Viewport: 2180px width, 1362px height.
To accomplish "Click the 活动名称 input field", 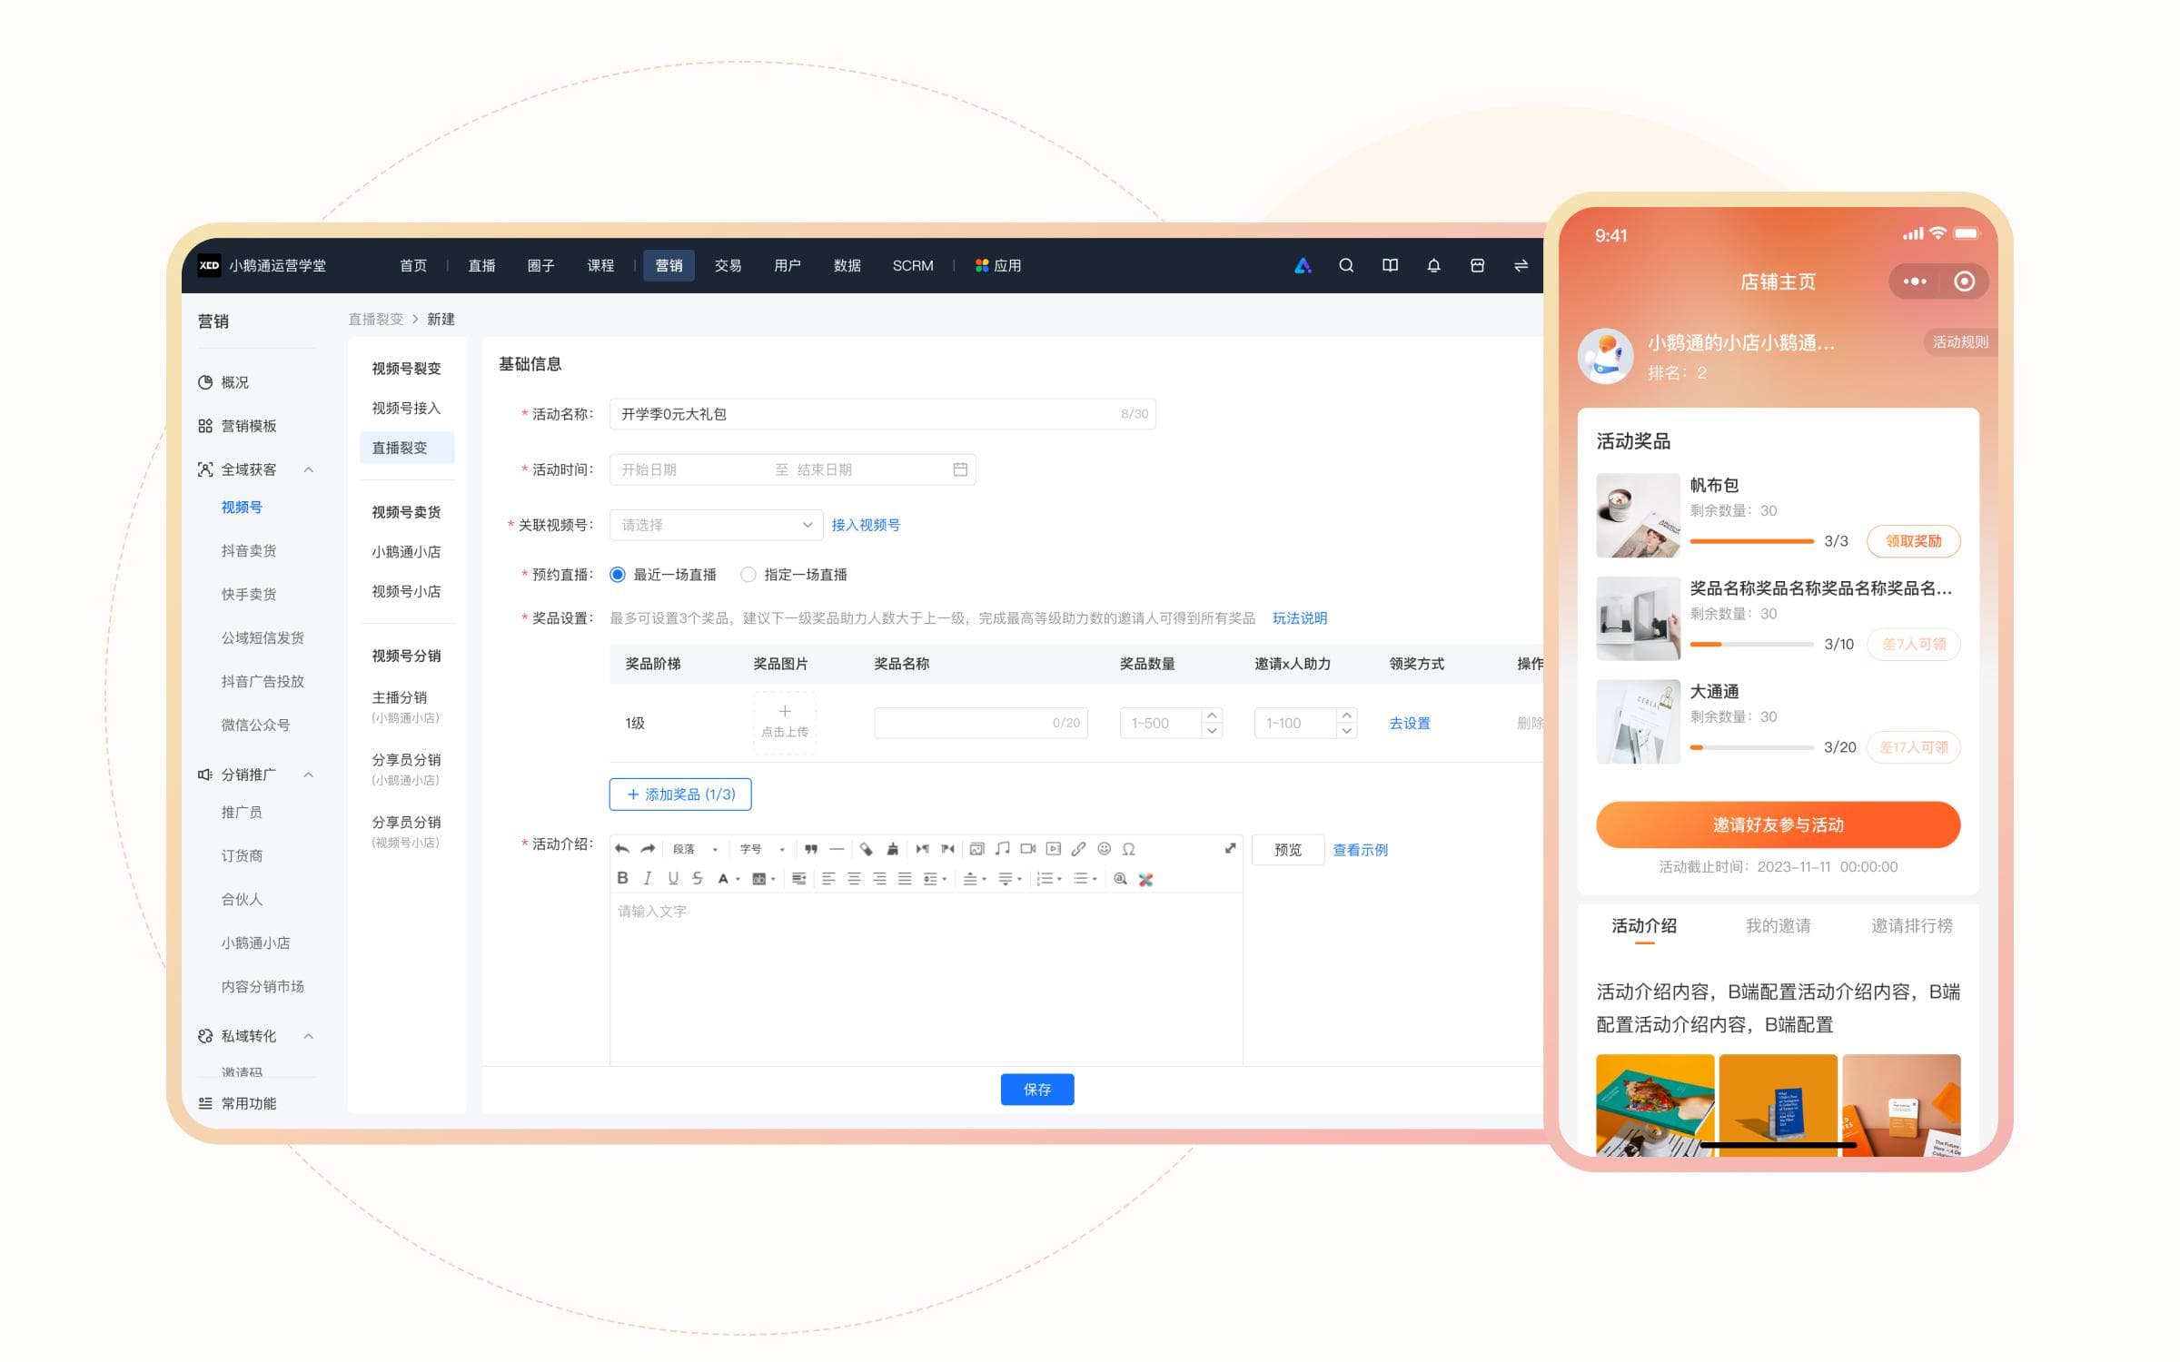I will click(882, 414).
